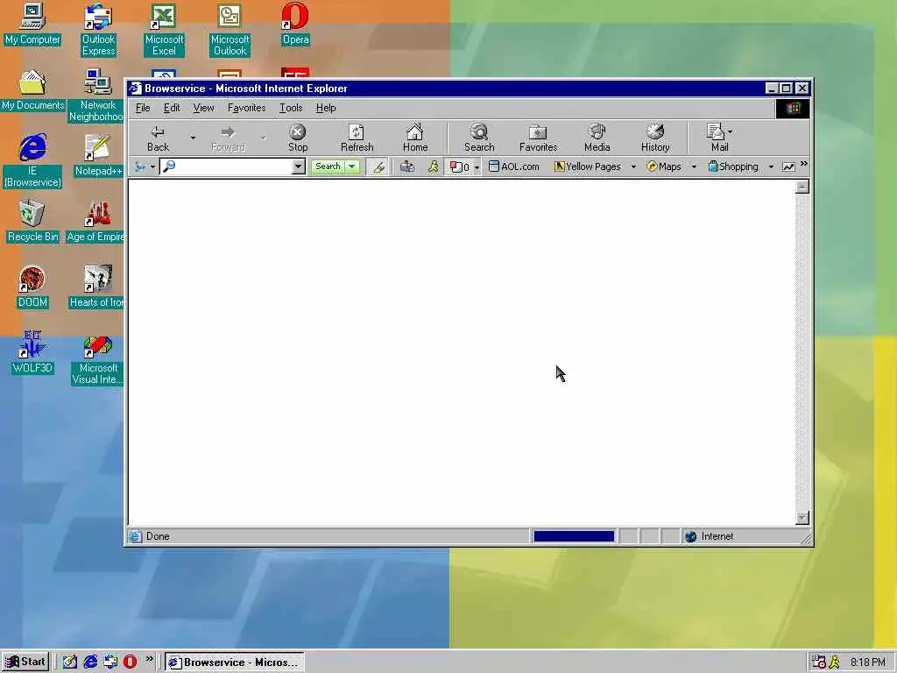Screen dimensions: 897x673
Task: Select the Microsoft Visual InterDev desktop shortcut
Action: click(x=97, y=361)
